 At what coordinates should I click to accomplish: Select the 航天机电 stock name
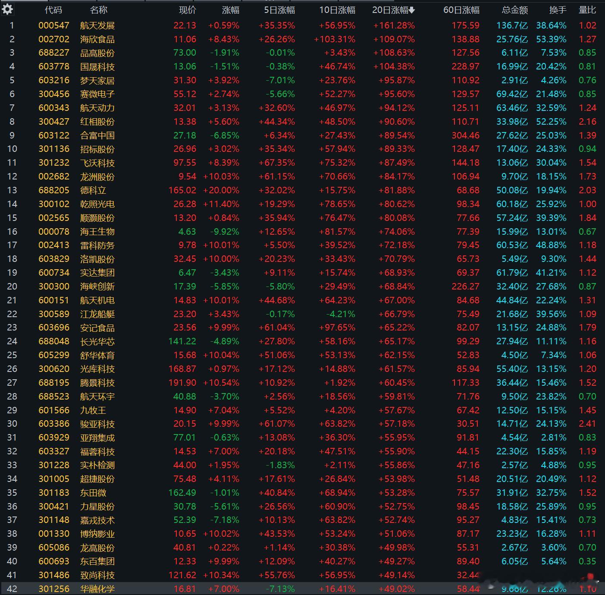(97, 300)
